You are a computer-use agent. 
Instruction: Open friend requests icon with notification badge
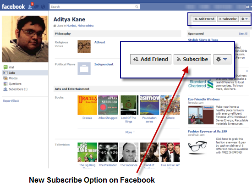point(30,6)
